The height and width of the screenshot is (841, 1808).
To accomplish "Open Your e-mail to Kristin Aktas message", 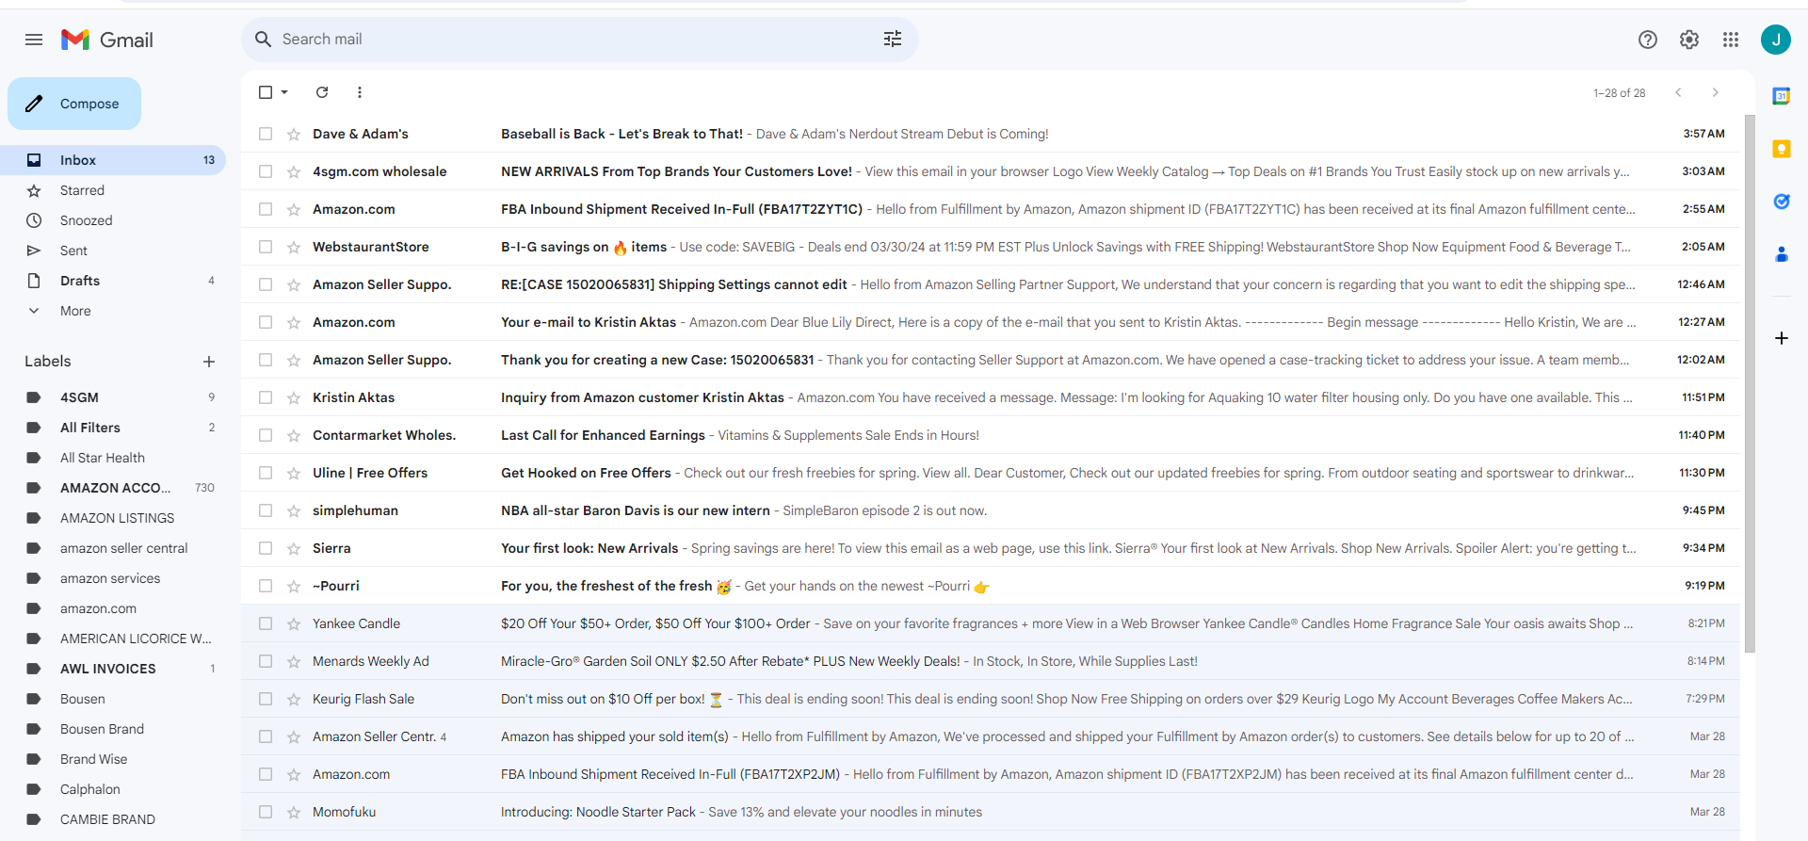I will tap(991, 322).
